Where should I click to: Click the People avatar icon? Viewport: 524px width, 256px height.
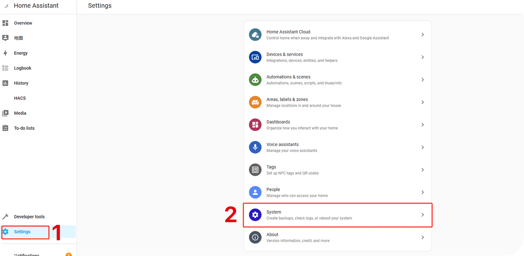pyautogui.click(x=255, y=192)
